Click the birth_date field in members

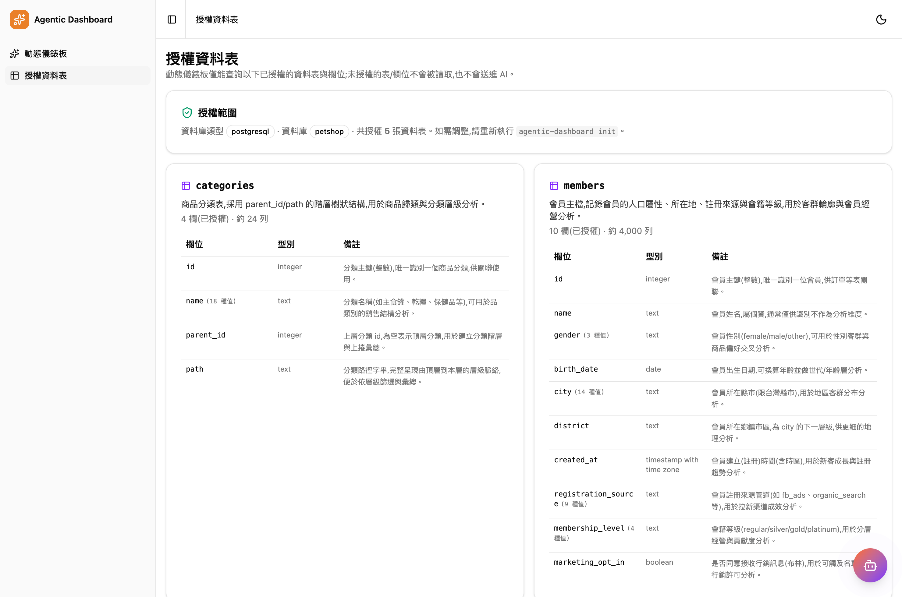coord(576,369)
